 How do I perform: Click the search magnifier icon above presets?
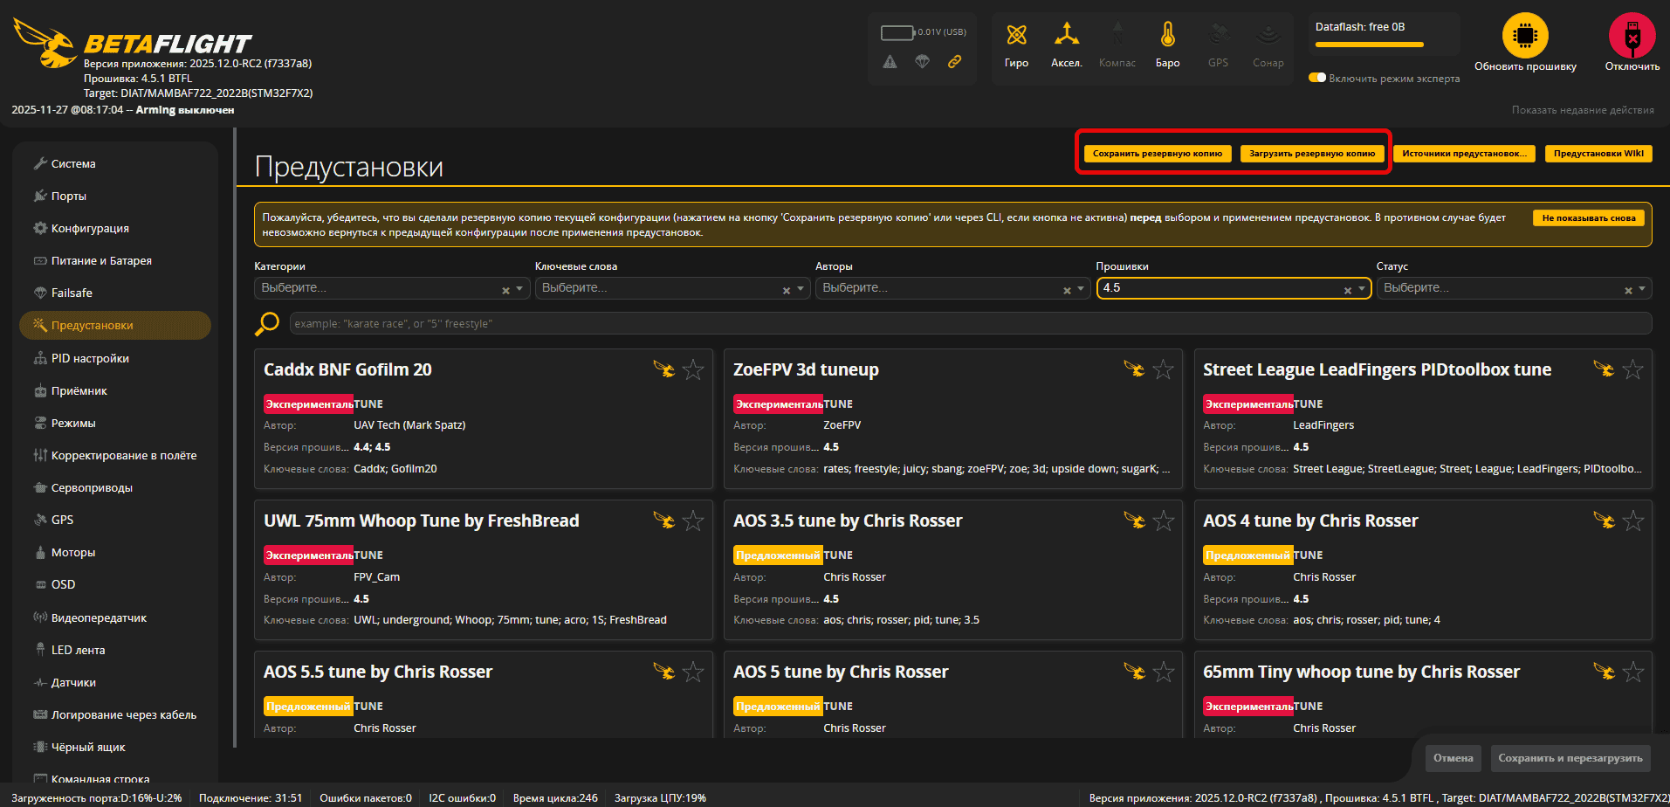267,323
